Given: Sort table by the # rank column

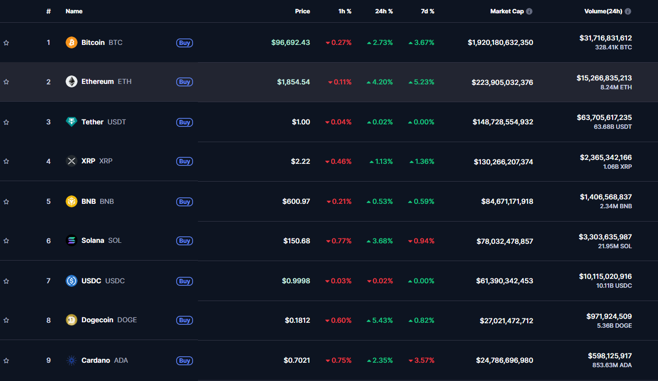Looking at the screenshot, I should pos(48,11).
